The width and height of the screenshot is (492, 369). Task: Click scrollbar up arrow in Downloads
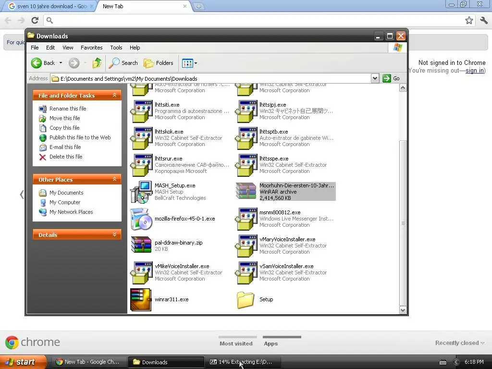(403, 88)
